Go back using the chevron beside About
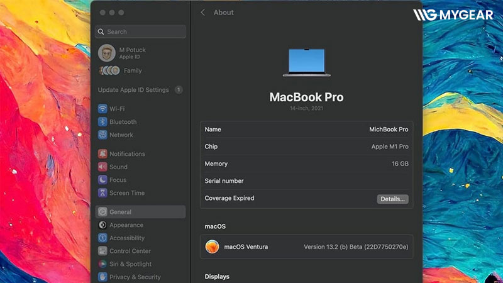 click(x=202, y=13)
